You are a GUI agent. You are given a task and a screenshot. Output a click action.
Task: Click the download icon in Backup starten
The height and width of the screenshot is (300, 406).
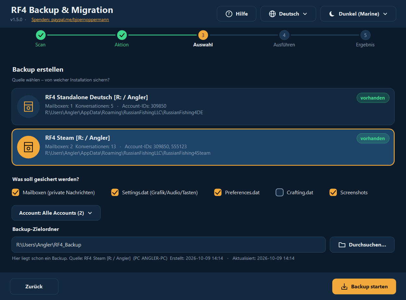(344, 287)
